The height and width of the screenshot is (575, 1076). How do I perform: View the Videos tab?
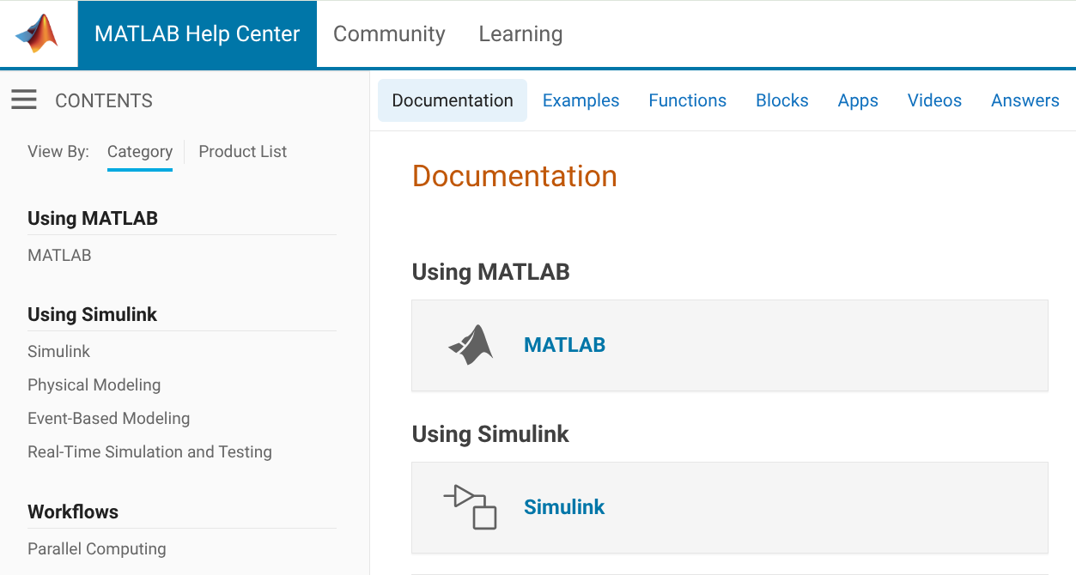pyautogui.click(x=934, y=100)
